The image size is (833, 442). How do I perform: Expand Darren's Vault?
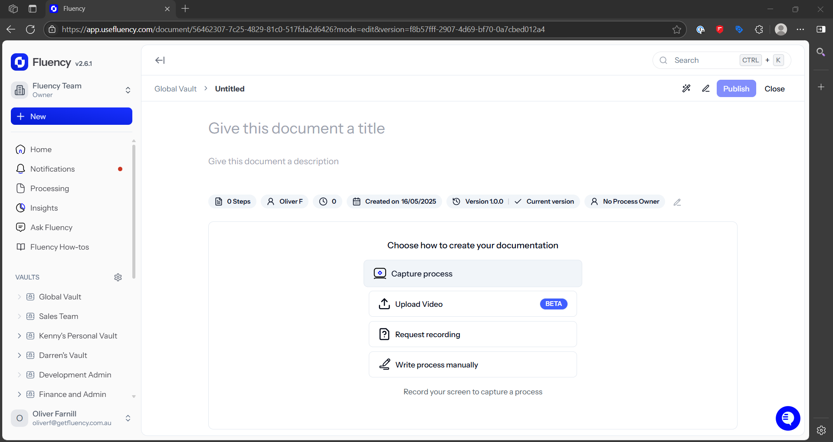19,355
